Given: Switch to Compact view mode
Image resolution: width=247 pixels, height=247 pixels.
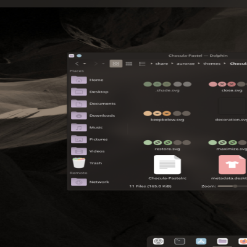Looking at the screenshot, I should (129, 64).
